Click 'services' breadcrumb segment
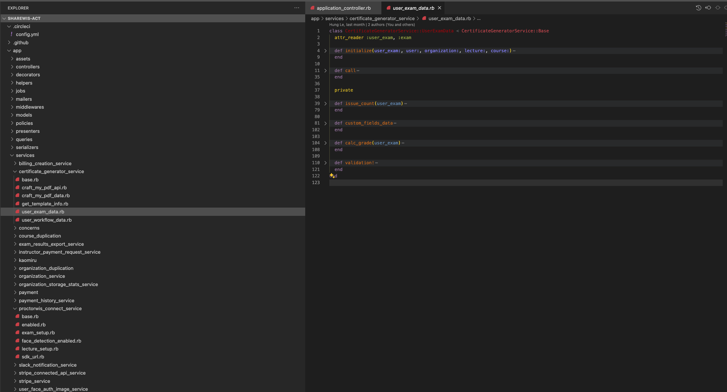 point(334,18)
